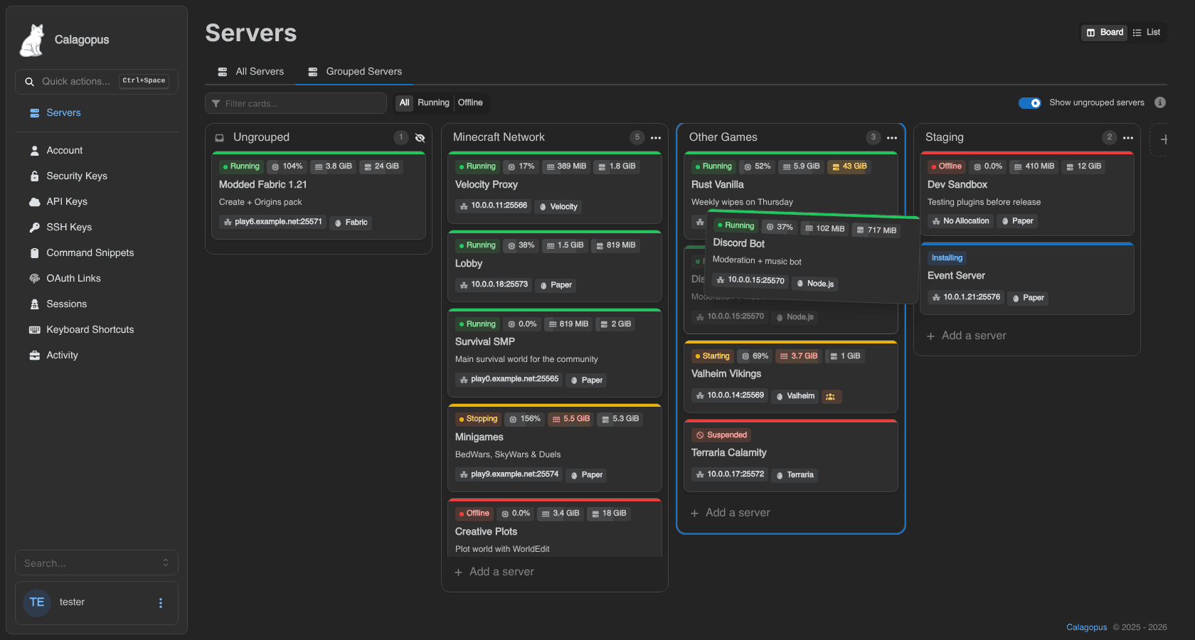
Task: Open the Velocity Proxy server card
Action: (x=555, y=188)
